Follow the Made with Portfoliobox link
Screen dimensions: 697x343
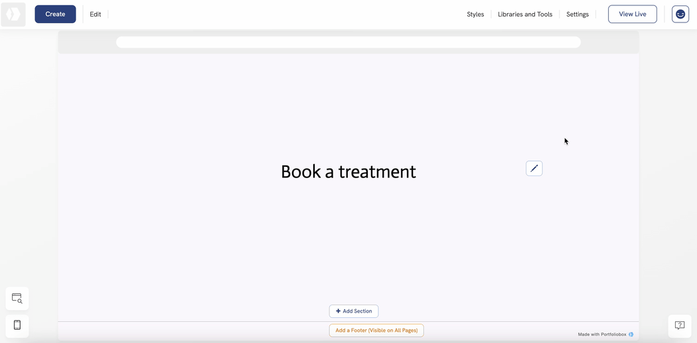[x=601, y=334]
